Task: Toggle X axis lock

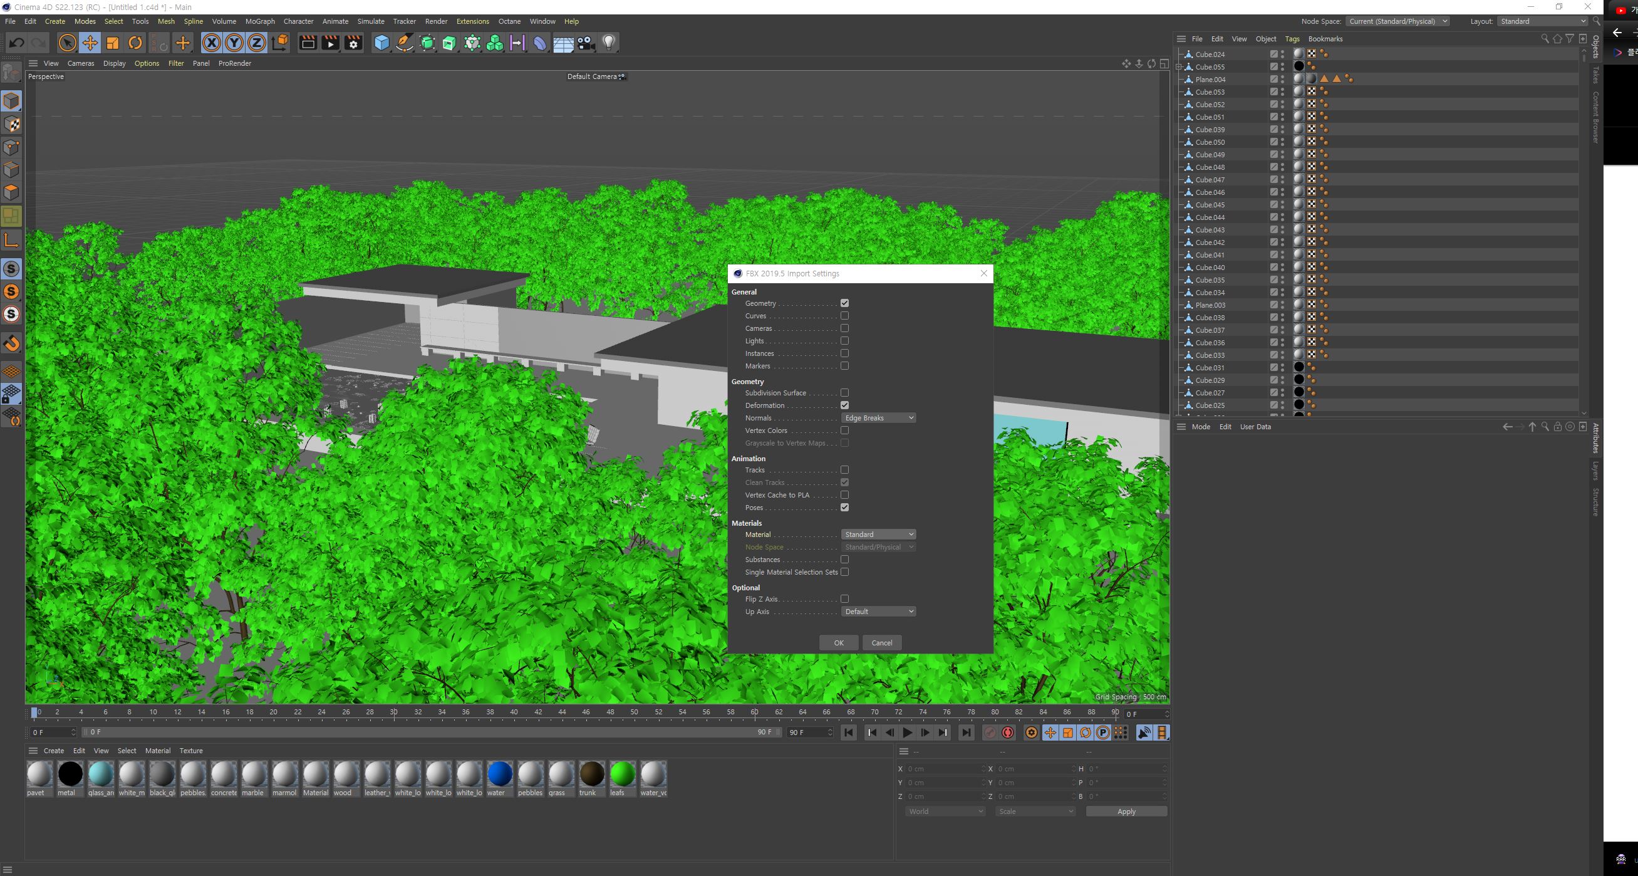Action: click(211, 43)
